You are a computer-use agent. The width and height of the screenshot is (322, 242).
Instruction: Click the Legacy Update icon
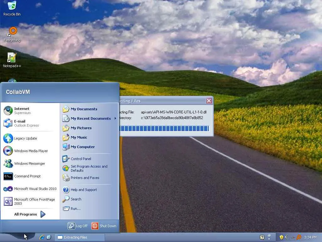click(x=8, y=138)
